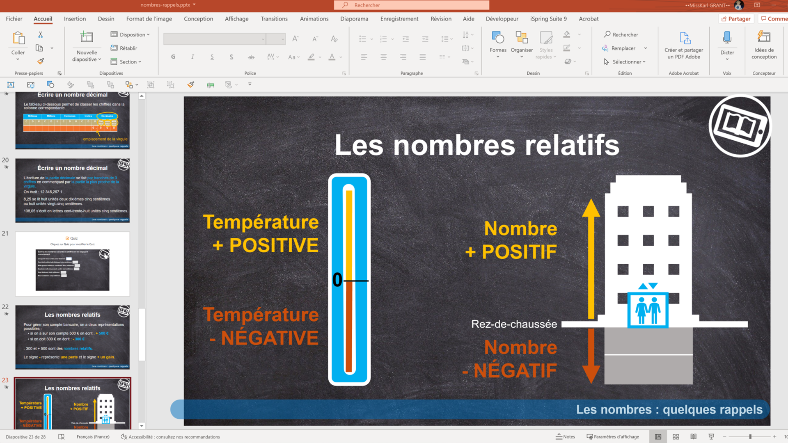Click the Rétablir button
788x443 pixels.
pyautogui.click(x=124, y=48)
